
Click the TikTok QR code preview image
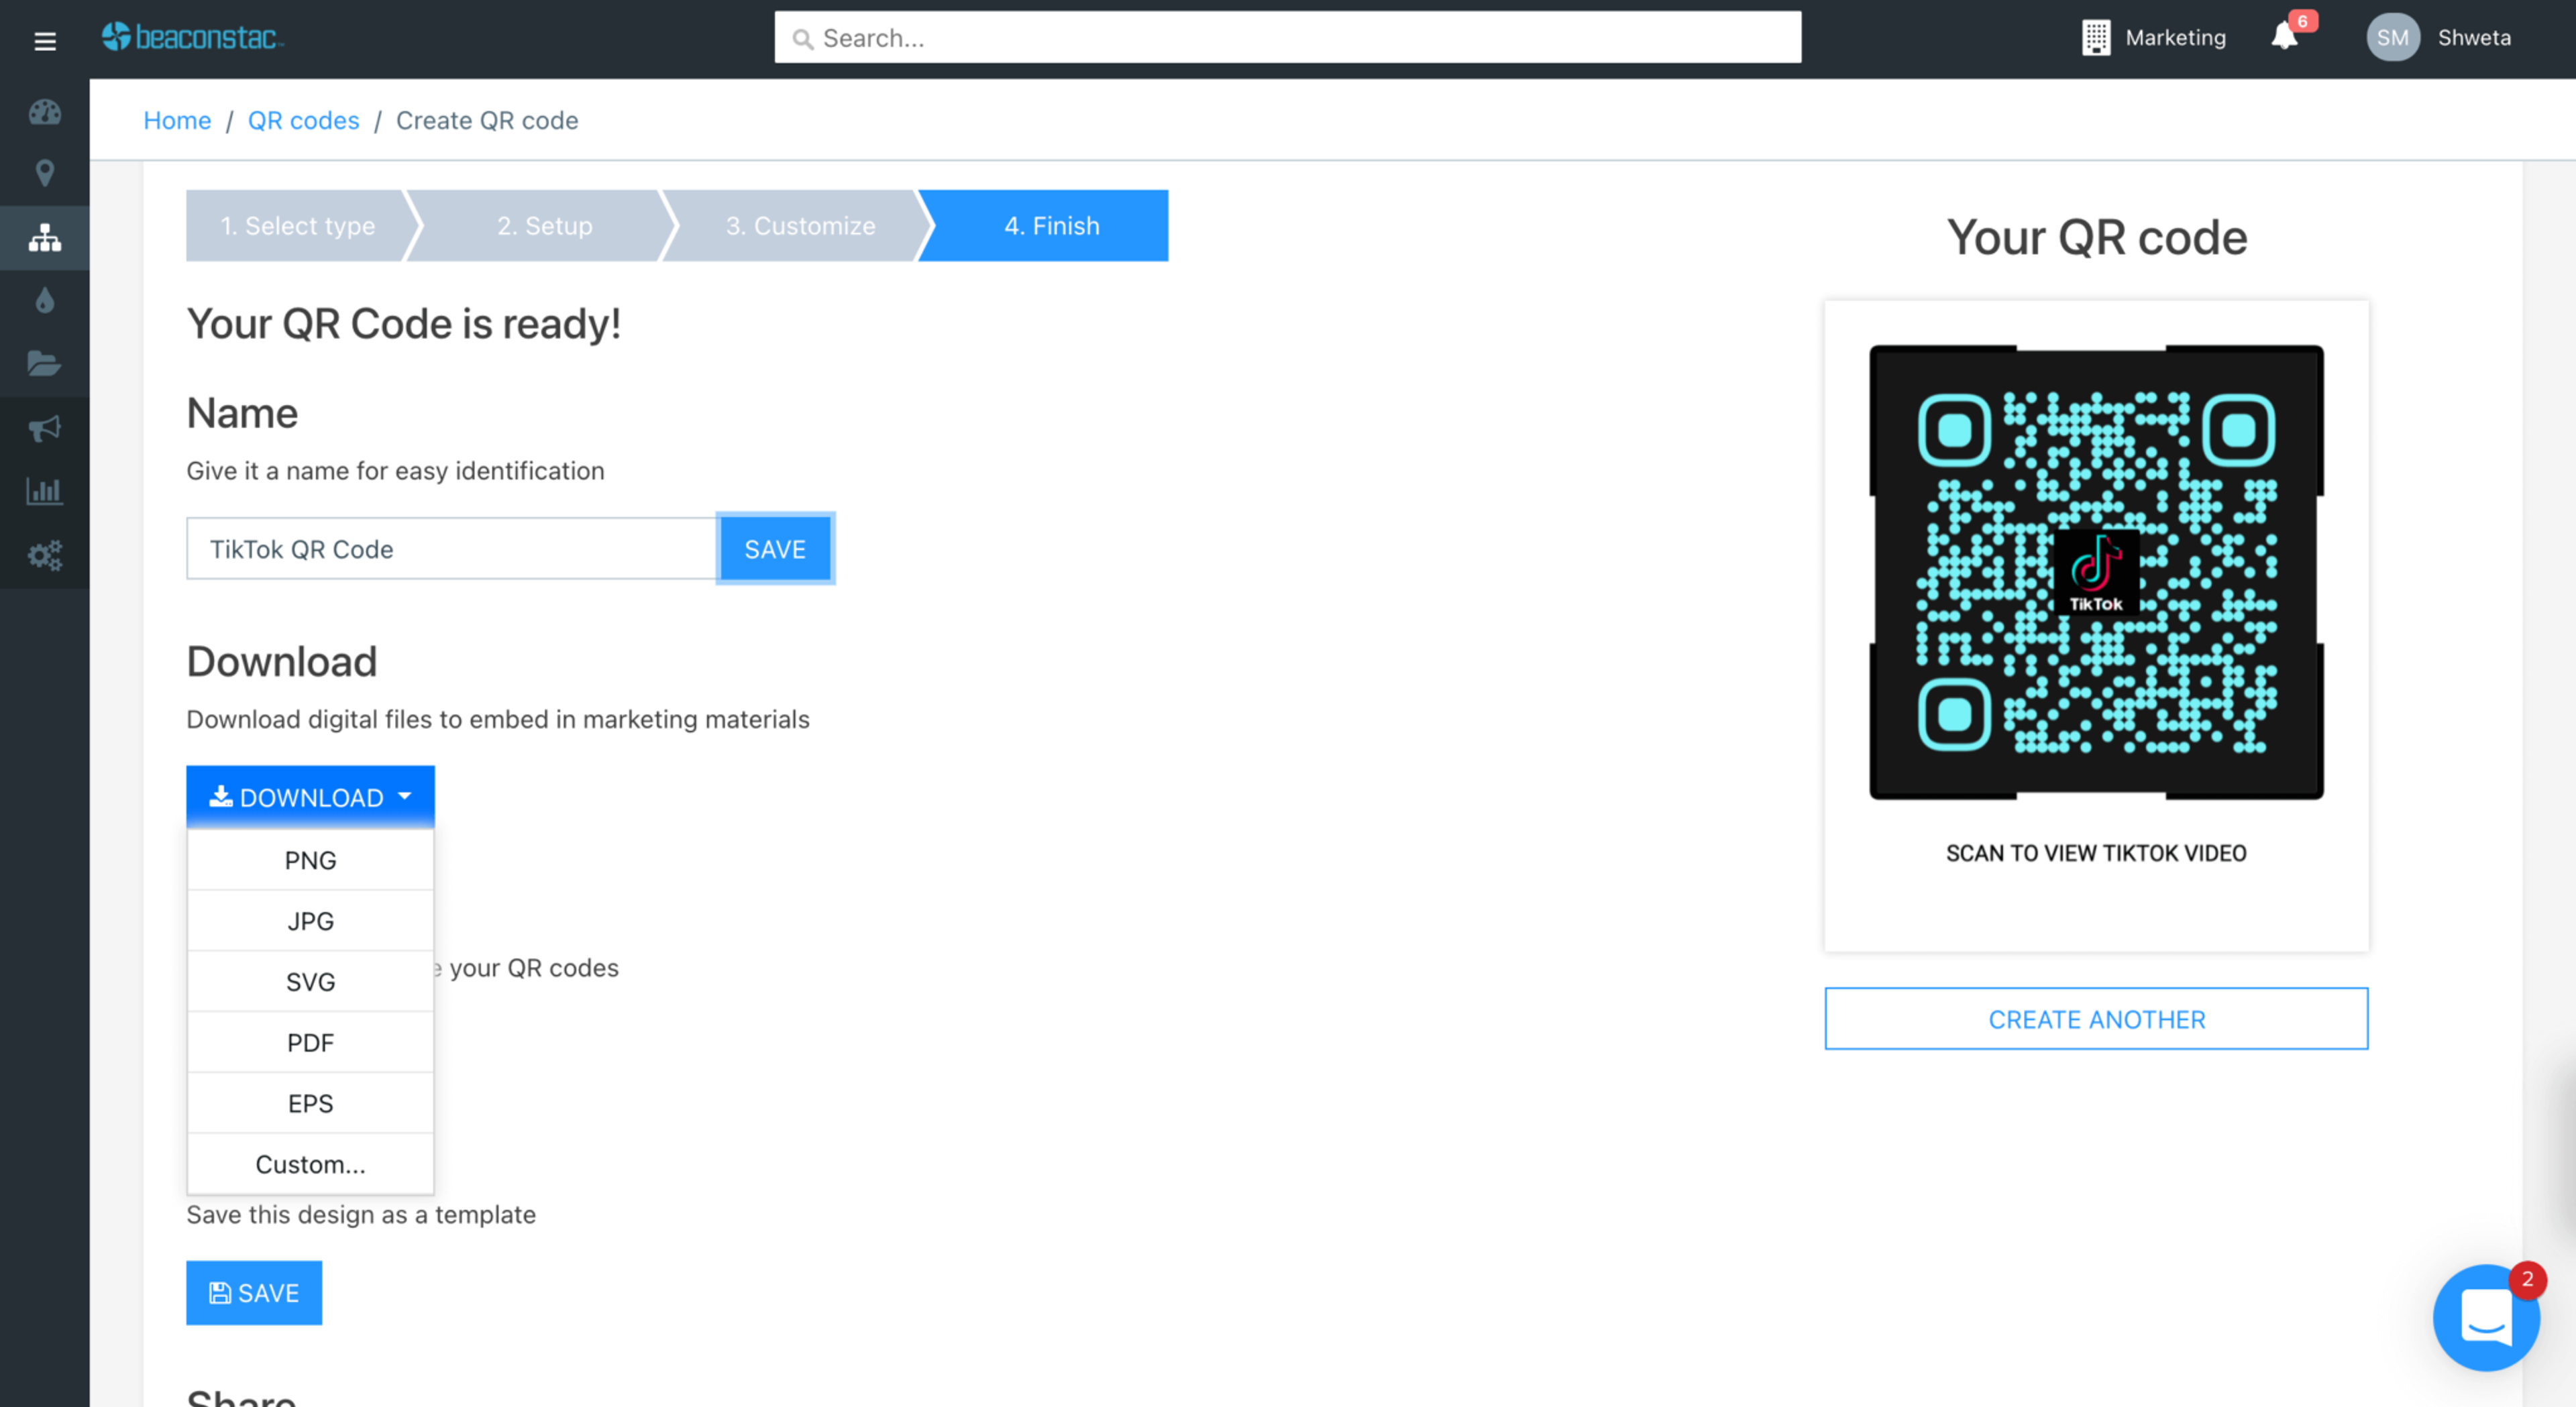[x=2096, y=572]
